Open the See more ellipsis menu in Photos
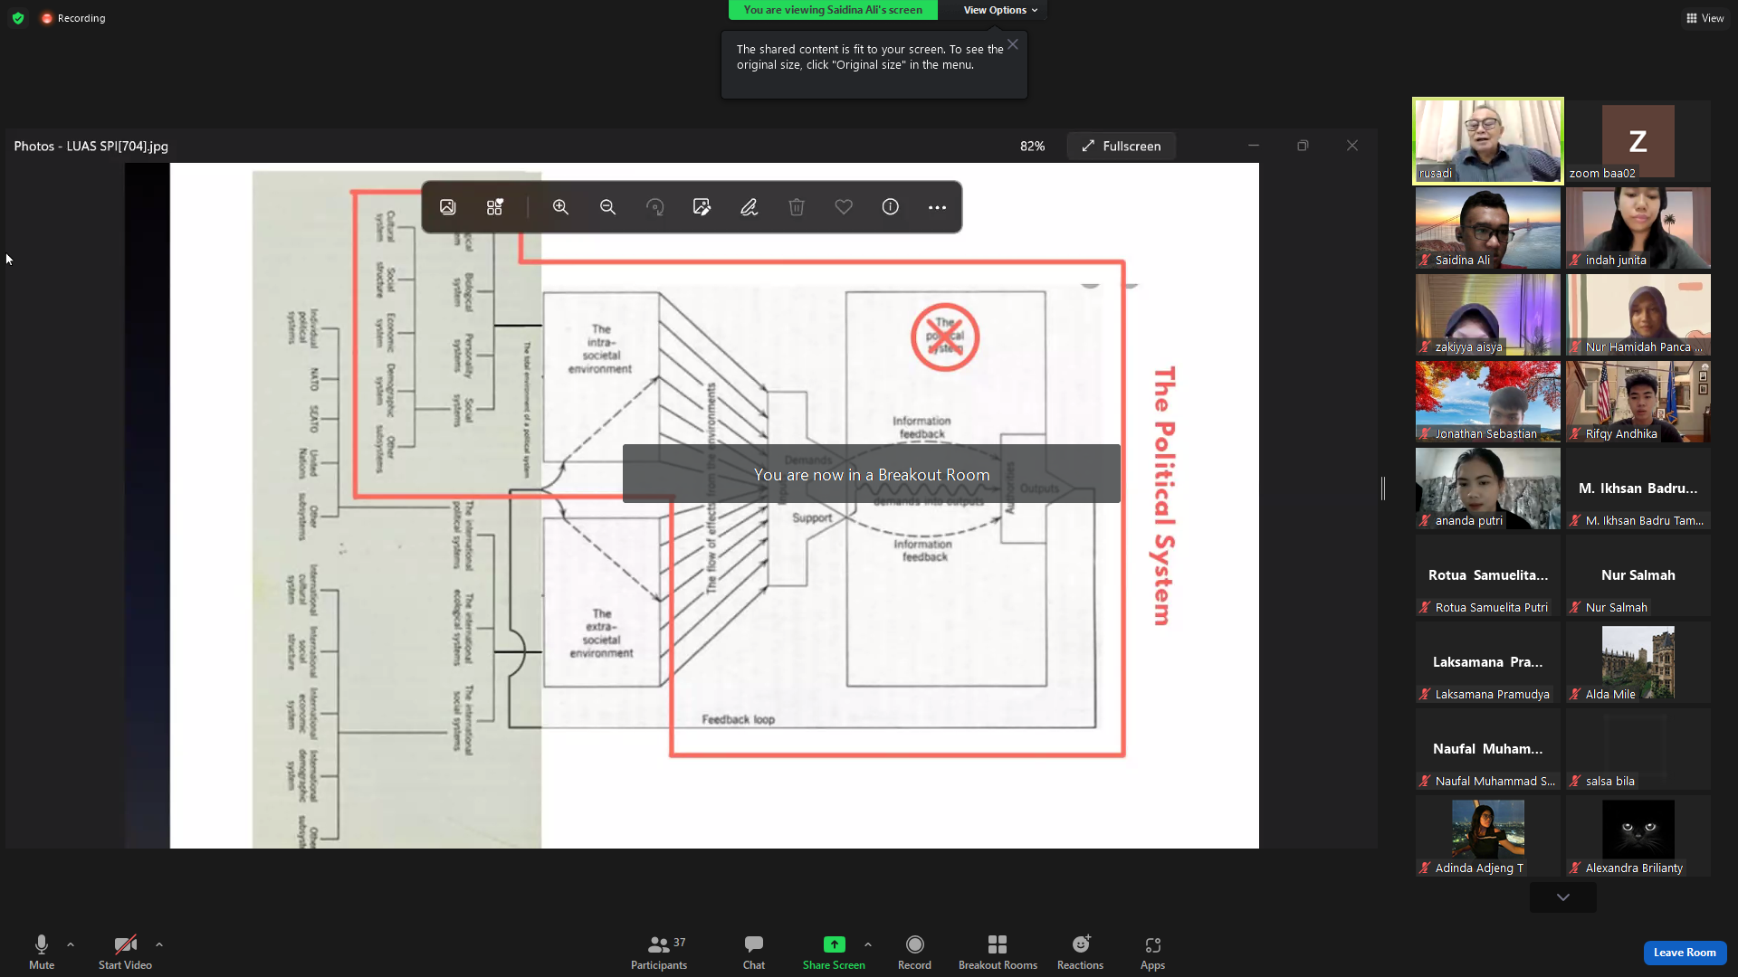This screenshot has width=1738, height=977. click(937, 207)
